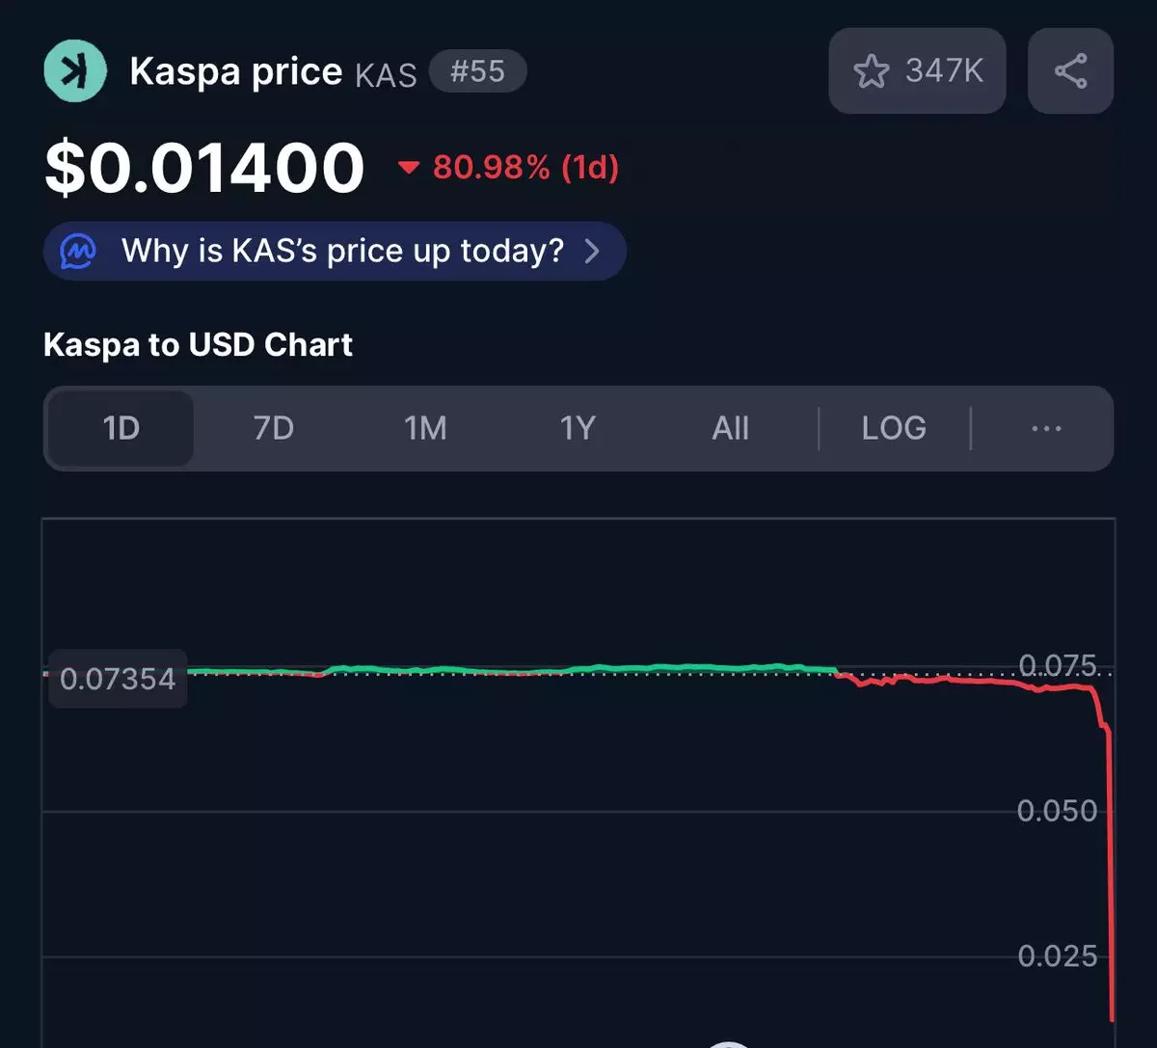The image size is (1157, 1048).
Task: Open "Why is KAS's price up today?" link
Action: click(x=342, y=252)
